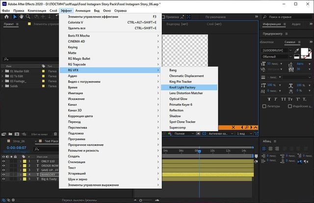
Task: Open the Анимация menu
Action: [83, 10]
